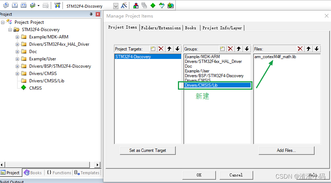Image resolution: width=331 pixels, height=183 pixels.
Task: Click the Cancel button
Action: click(236, 175)
